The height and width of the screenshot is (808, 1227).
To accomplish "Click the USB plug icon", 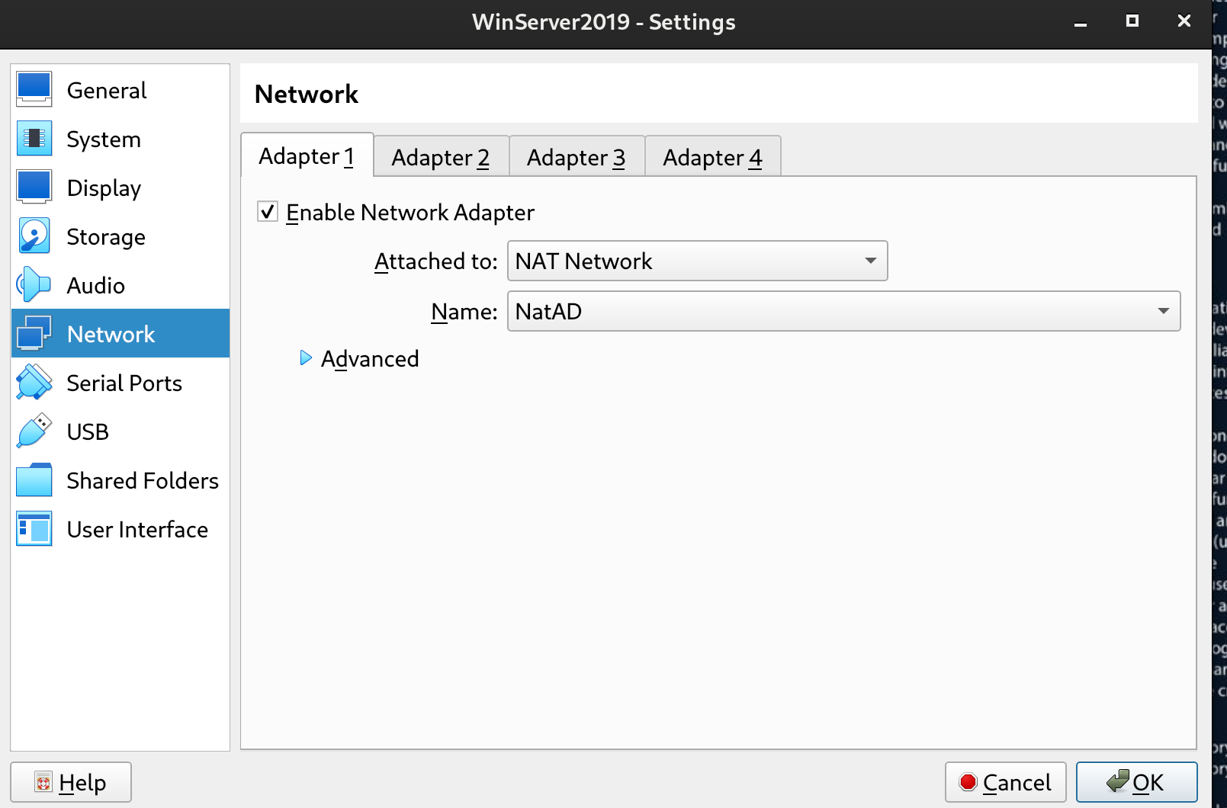I will (34, 431).
